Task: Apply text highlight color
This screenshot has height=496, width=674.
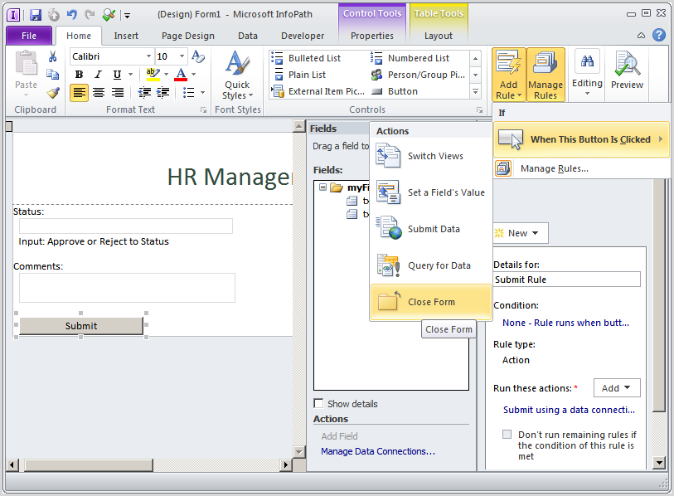Action: click(153, 74)
